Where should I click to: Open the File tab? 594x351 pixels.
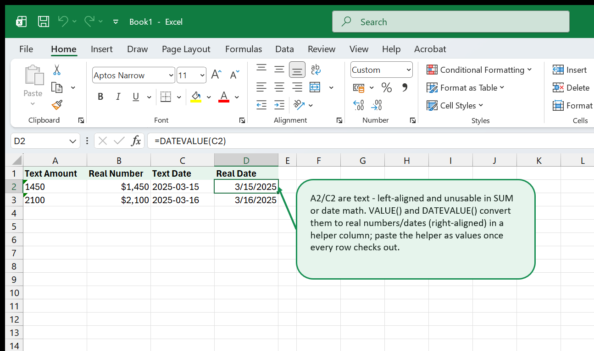(26, 49)
